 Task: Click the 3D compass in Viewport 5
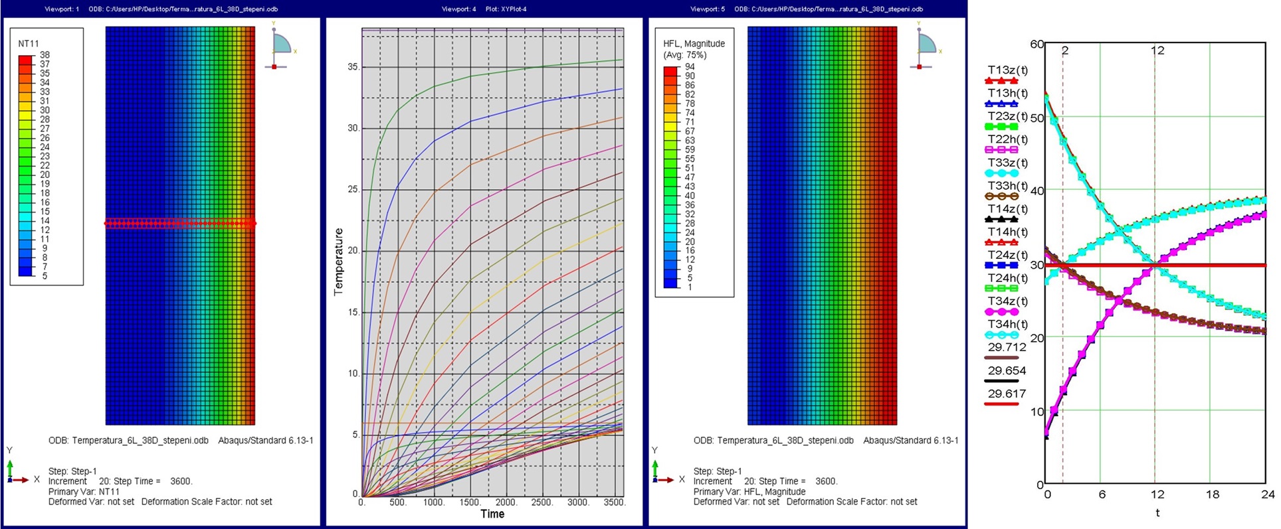(x=926, y=45)
